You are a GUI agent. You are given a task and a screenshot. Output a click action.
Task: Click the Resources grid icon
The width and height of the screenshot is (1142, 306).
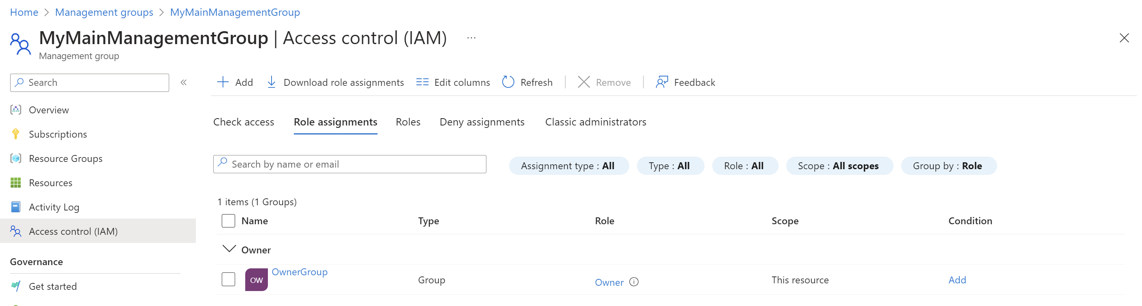pyautogui.click(x=16, y=183)
